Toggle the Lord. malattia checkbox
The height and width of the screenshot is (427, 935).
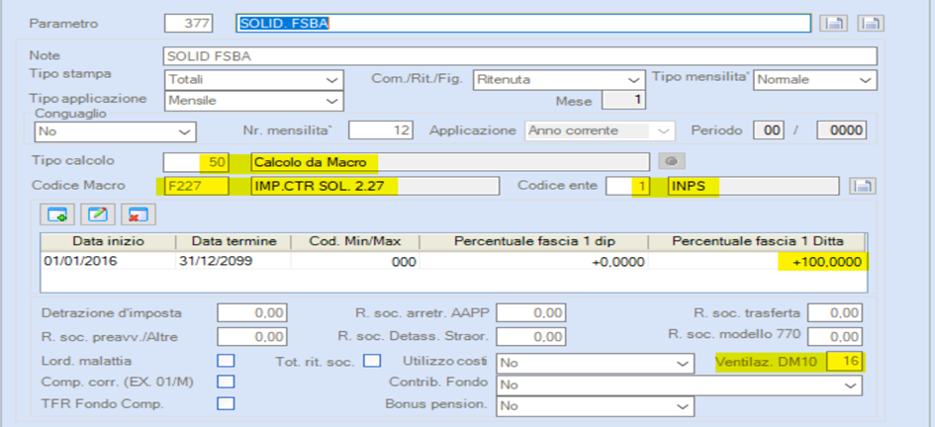coord(226,361)
